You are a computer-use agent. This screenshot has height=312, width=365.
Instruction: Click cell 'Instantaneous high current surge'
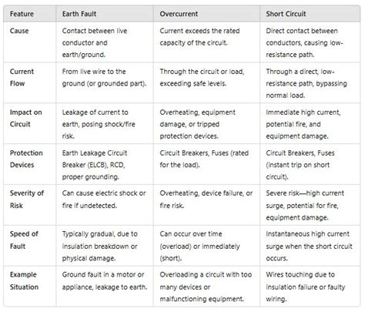click(310, 246)
